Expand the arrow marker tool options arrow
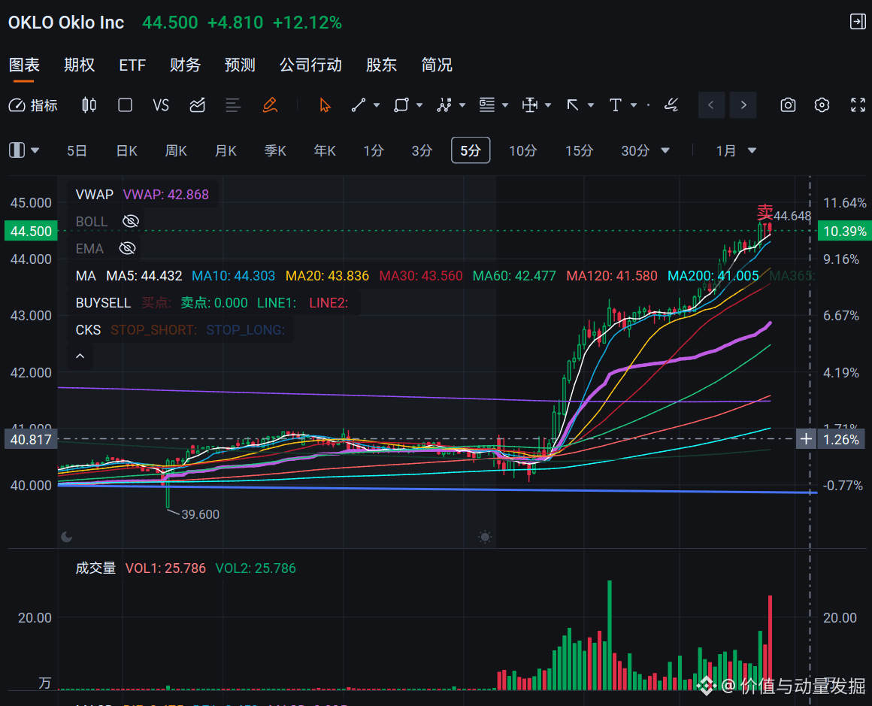 click(x=591, y=105)
